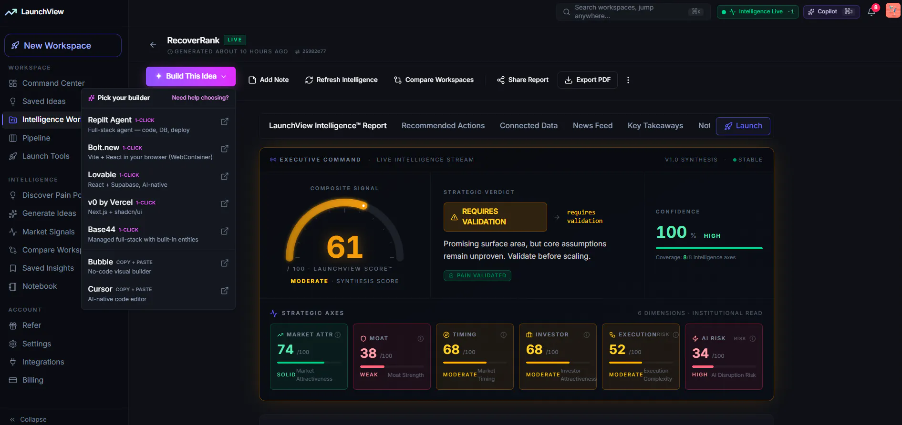Select Bolt.new builder option

[x=158, y=152]
